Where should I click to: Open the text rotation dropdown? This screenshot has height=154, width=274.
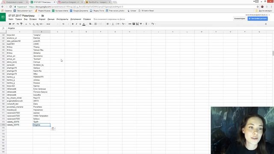point(124,24)
